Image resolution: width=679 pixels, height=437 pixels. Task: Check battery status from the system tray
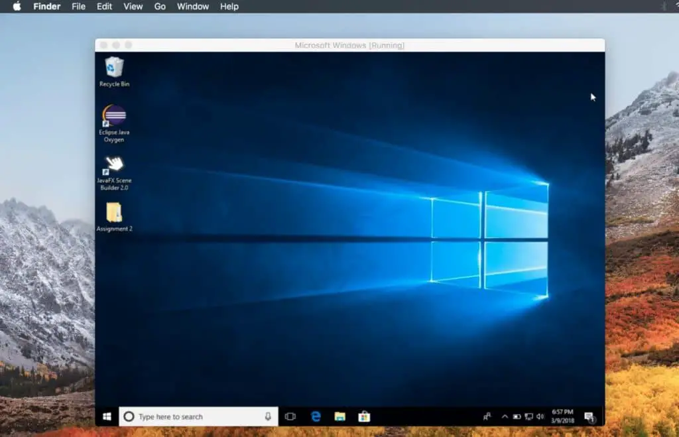pos(517,416)
